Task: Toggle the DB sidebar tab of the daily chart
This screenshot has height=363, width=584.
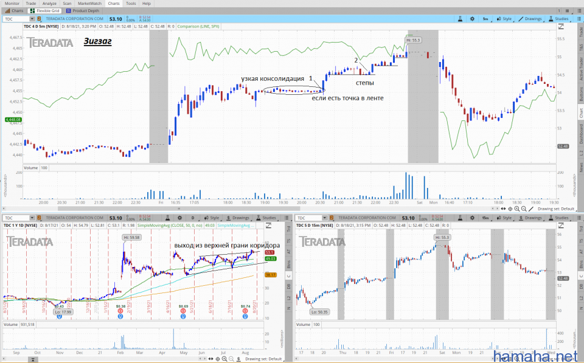Action: pos(288,286)
